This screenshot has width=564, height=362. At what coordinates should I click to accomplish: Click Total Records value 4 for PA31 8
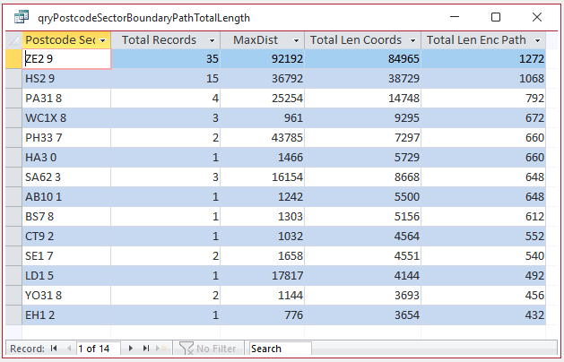coord(166,99)
